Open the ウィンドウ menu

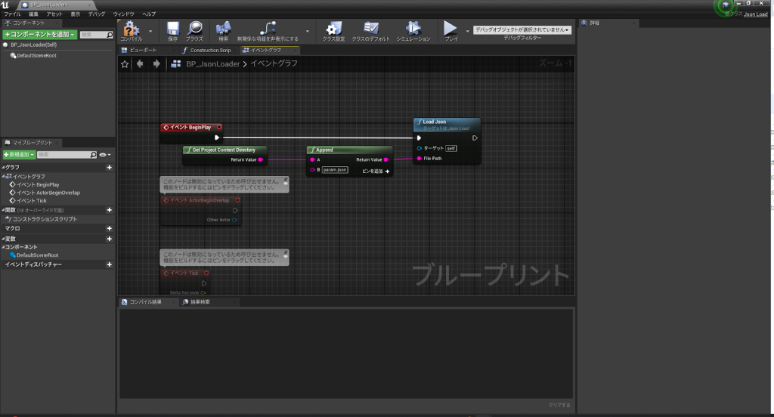click(x=123, y=14)
